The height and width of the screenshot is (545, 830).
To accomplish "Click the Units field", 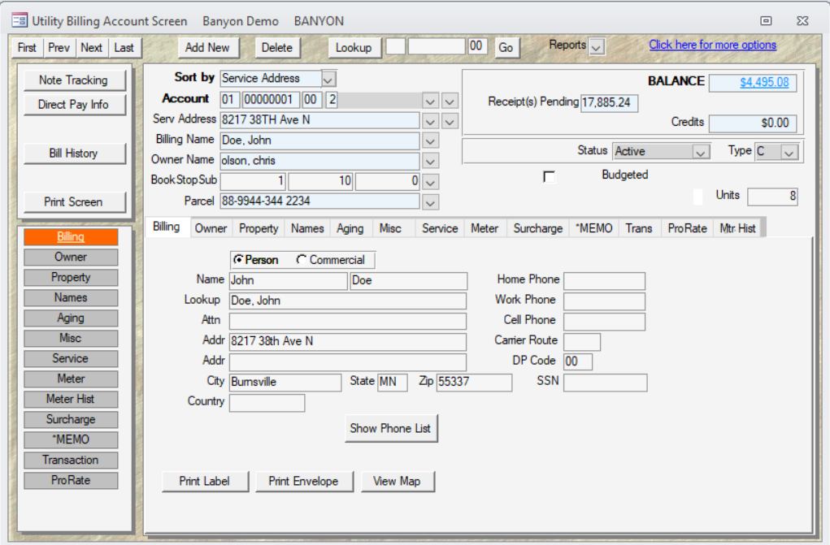I will tap(772, 197).
